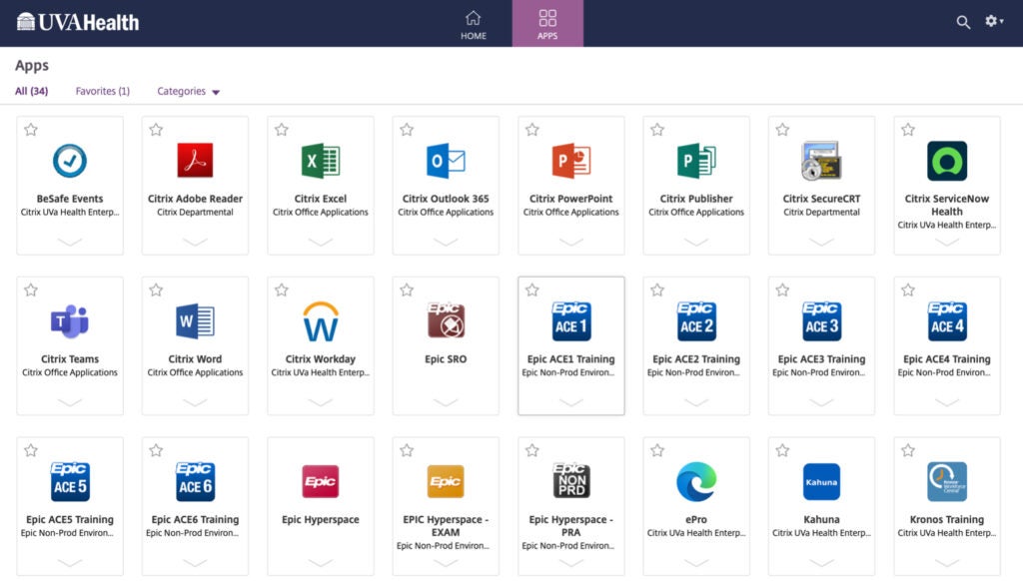The width and height of the screenshot is (1023, 581).
Task: Open Epic NON PRD Hyperspace PRA icon
Action: tap(570, 480)
